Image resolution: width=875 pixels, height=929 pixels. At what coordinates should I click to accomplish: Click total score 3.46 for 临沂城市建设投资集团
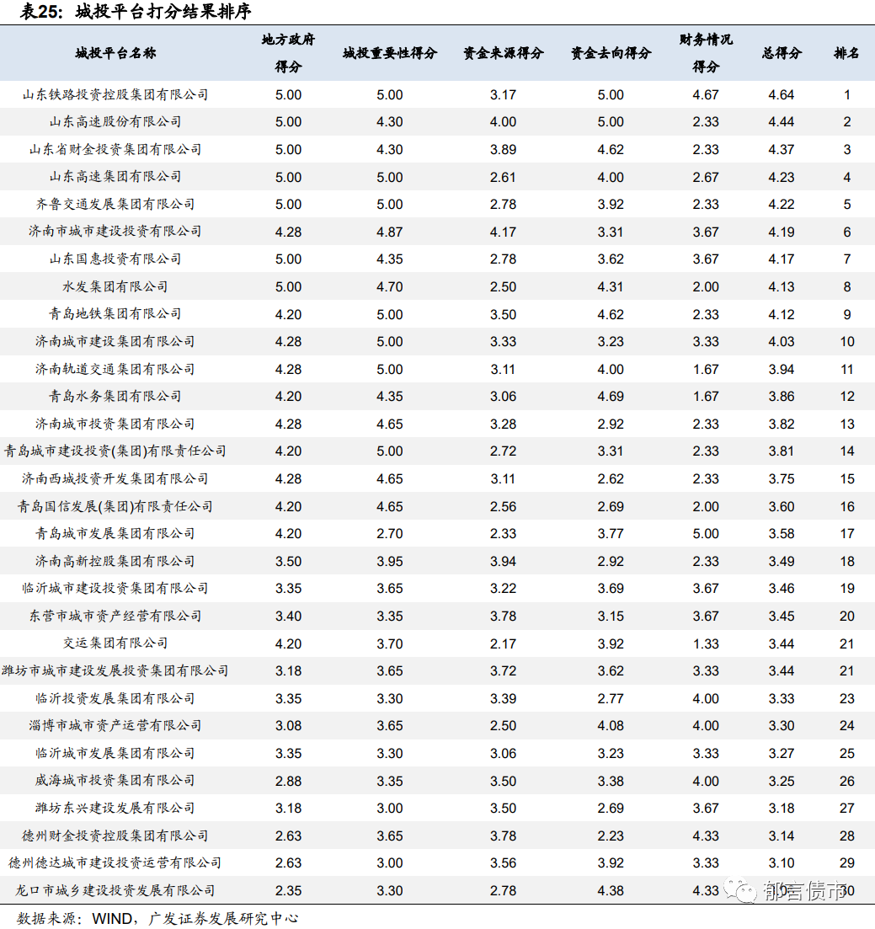click(782, 589)
